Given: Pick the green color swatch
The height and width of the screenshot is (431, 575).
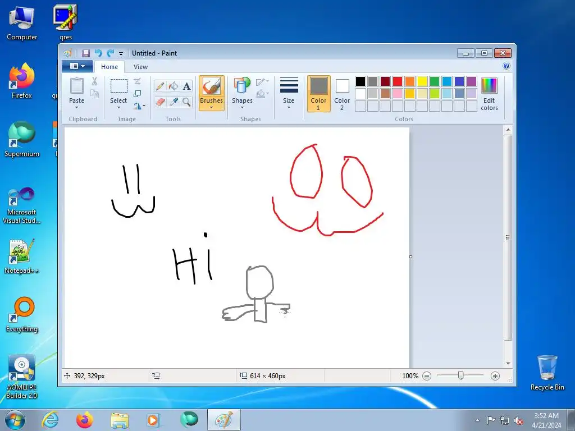Looking at the screenshot, I should [435, 81].
